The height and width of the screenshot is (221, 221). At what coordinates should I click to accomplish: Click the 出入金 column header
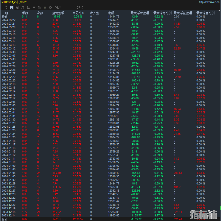95,13
